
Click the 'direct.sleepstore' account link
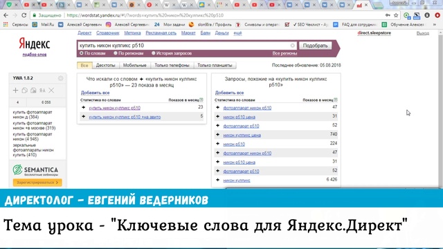pyautogui.click(x=374, y=33)
